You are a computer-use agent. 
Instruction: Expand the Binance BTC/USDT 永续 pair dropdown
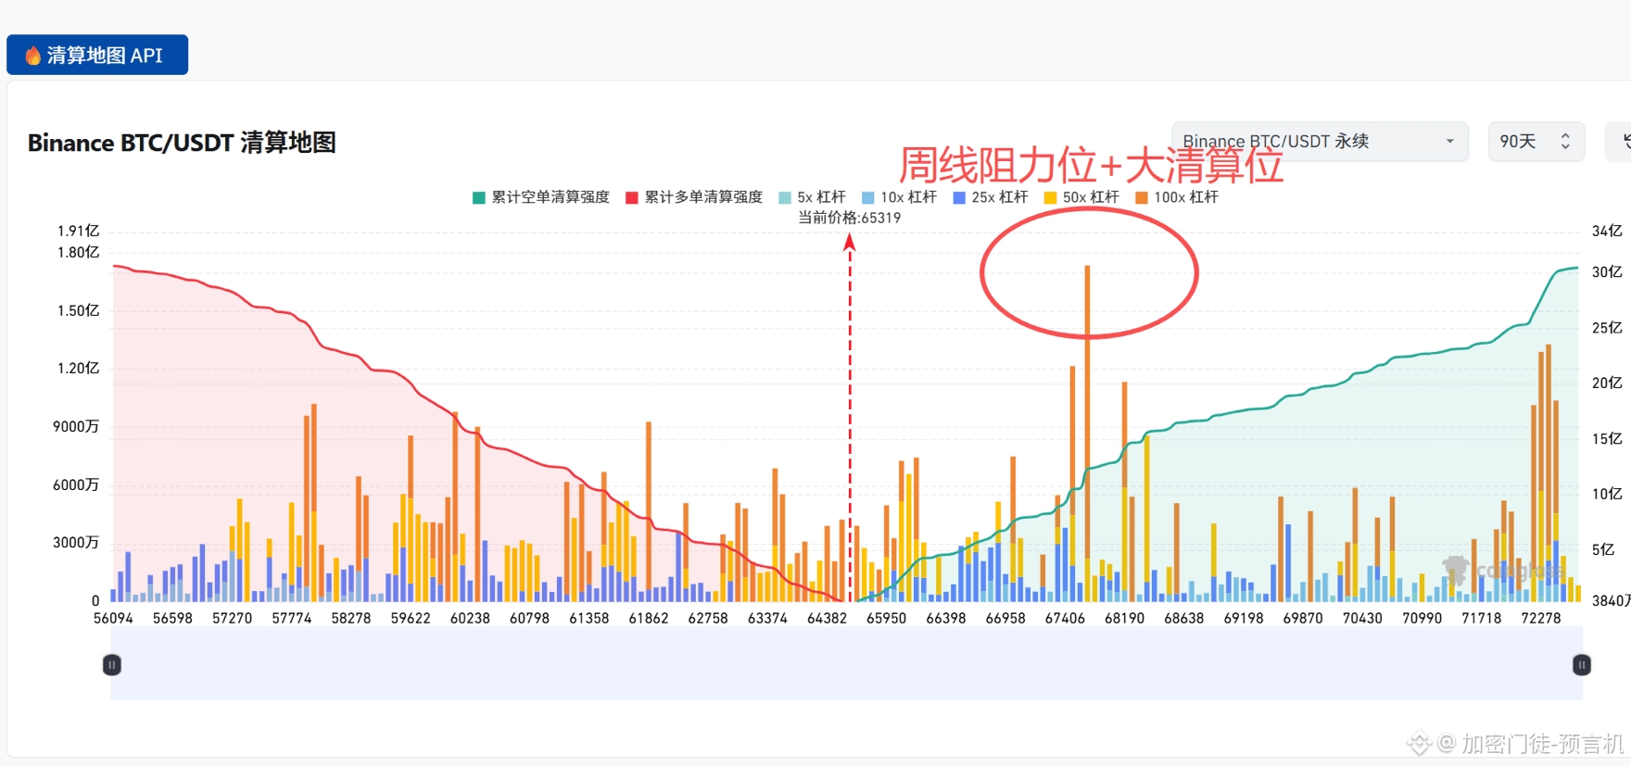(1320, 142)
